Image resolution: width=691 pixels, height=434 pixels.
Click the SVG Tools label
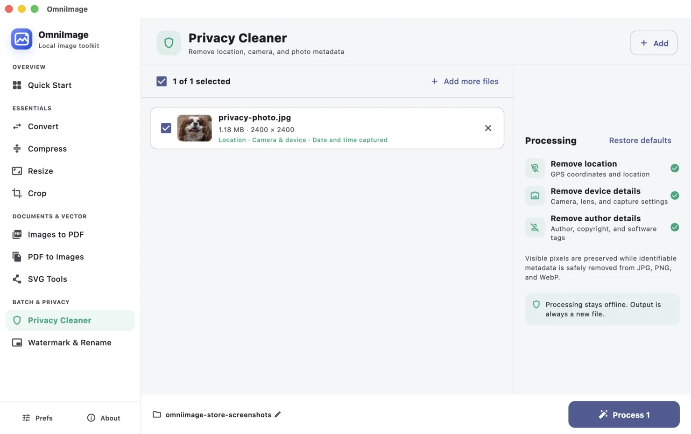48,279
